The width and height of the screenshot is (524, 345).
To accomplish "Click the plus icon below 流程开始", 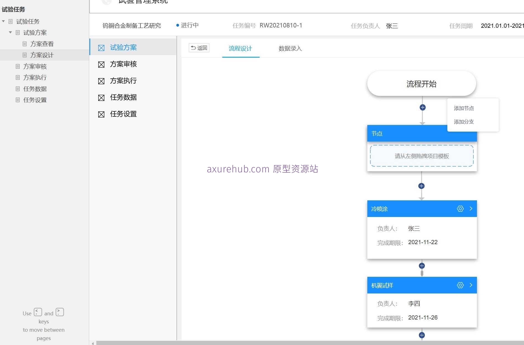I will [x=422, y=107].
